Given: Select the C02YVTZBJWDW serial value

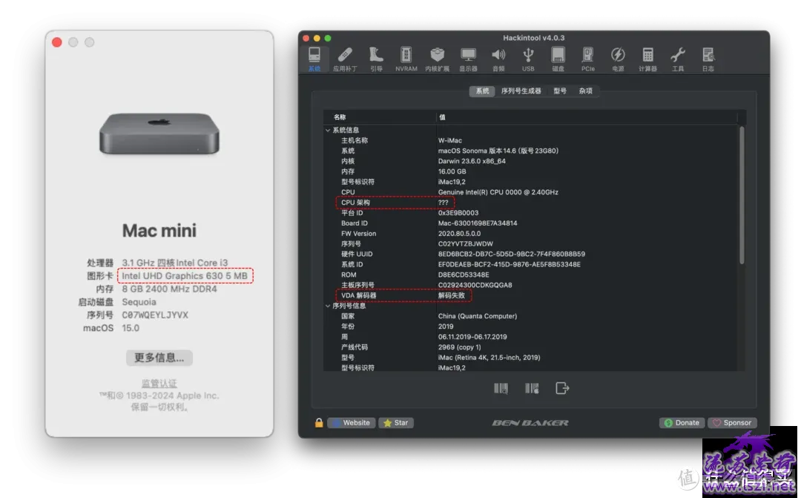Looking at the screenshot, I should coord(465,244).
